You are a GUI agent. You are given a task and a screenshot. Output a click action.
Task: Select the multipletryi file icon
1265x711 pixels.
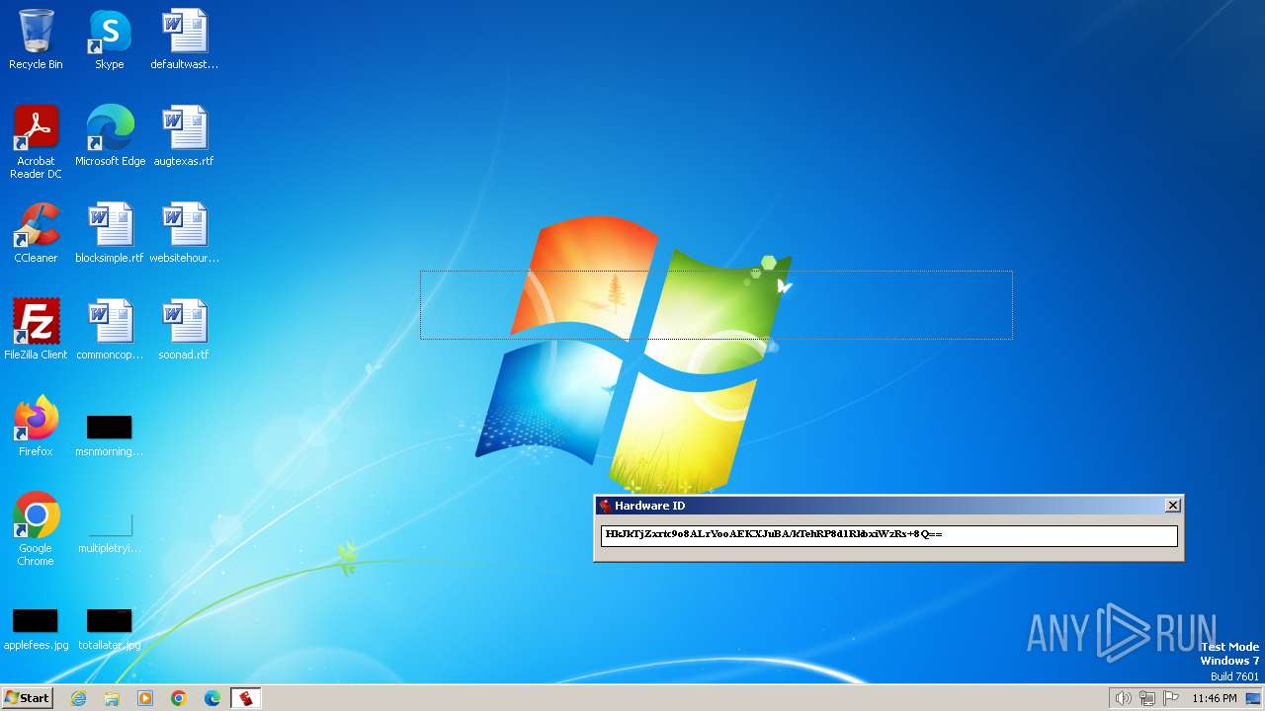pyautogui.click(x=110, y=531)
